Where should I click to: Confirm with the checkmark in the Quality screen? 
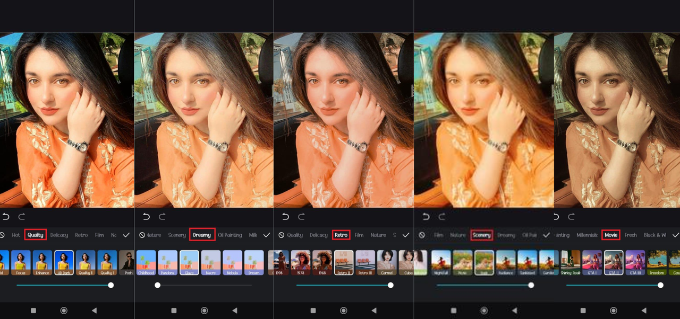point(126,235)
